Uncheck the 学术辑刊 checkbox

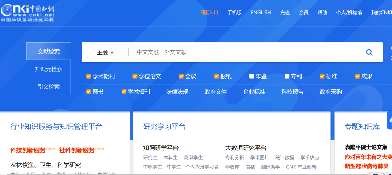tap(124, 91)
